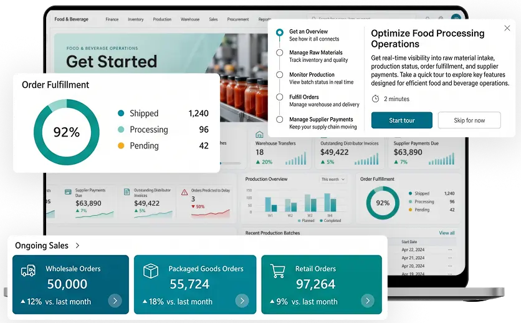Click the small 92% donut chart on dashboard

click(383, 203)
